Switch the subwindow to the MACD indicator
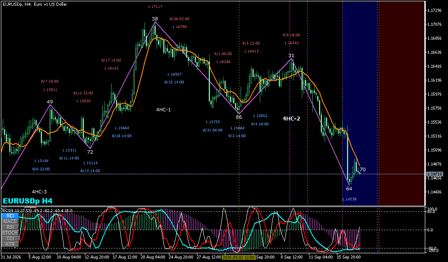Viewport: 448px width, 262px height. (10, 221)
